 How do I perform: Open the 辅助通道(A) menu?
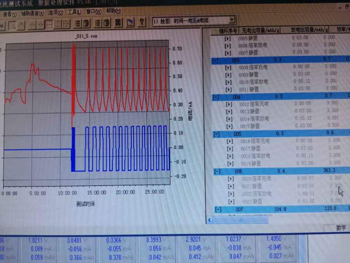click(x=33, y=13)
